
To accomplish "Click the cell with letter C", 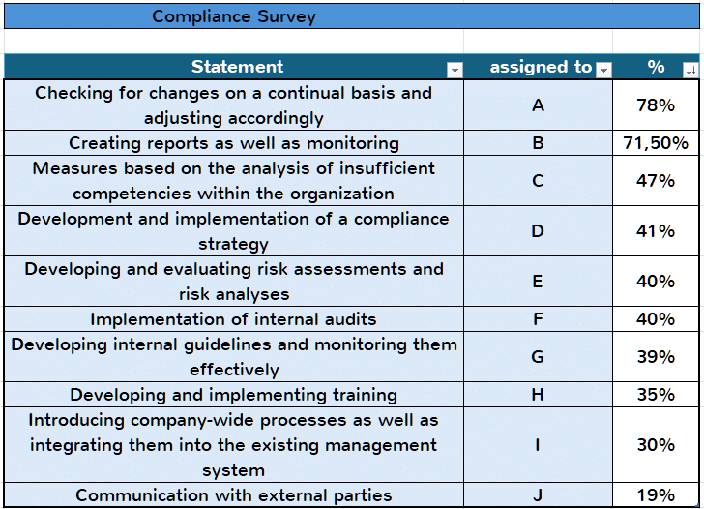I will [538, 181].
